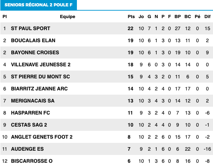Open ST PIERRE DU MONT SC team
Screen dimensions: 213x167
pyautogui.click(x=40, y=77)
